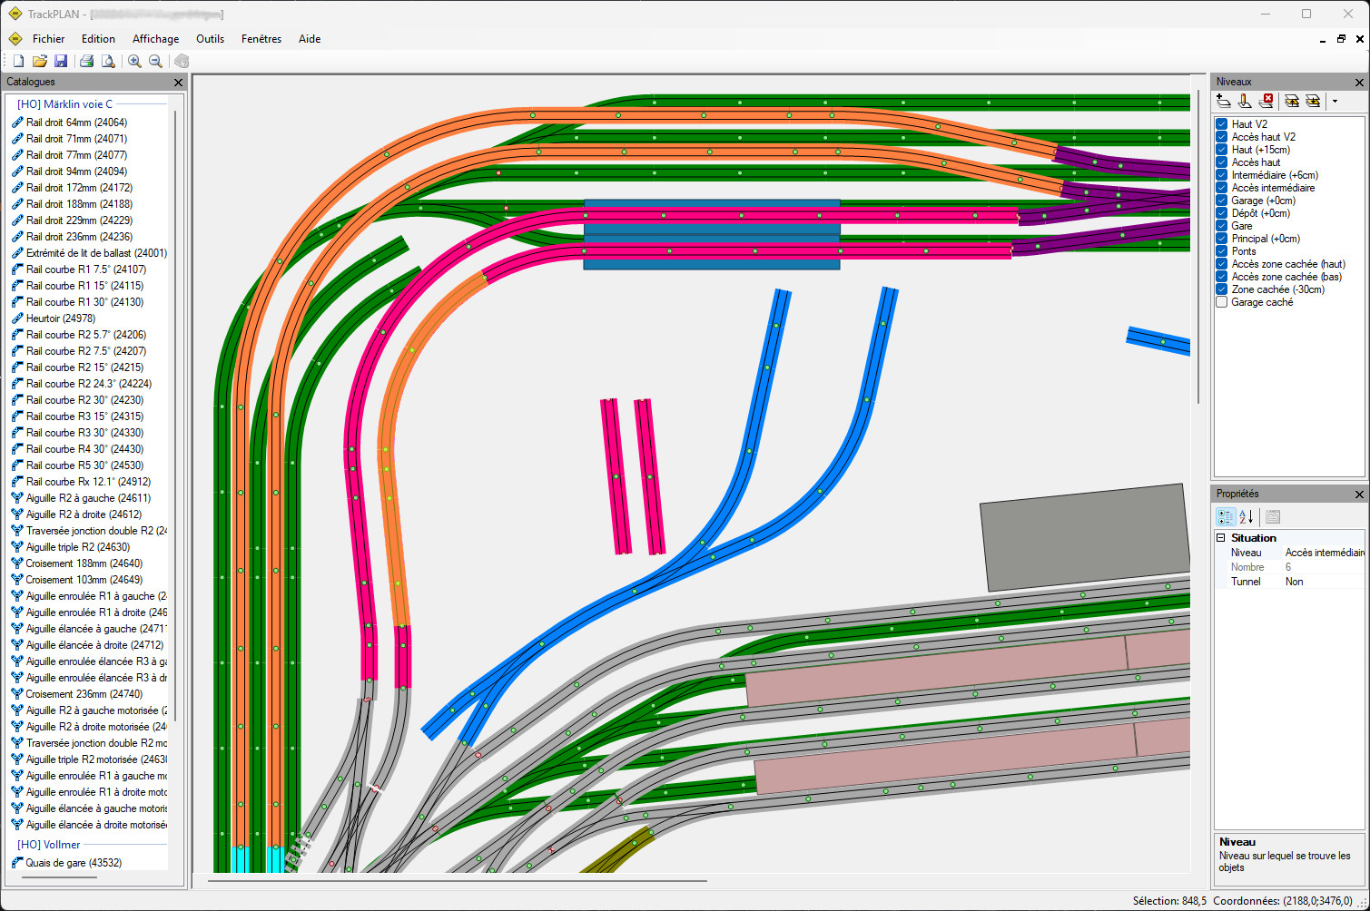
Task: Close the Catalogues panel
Action: [178, 83]
